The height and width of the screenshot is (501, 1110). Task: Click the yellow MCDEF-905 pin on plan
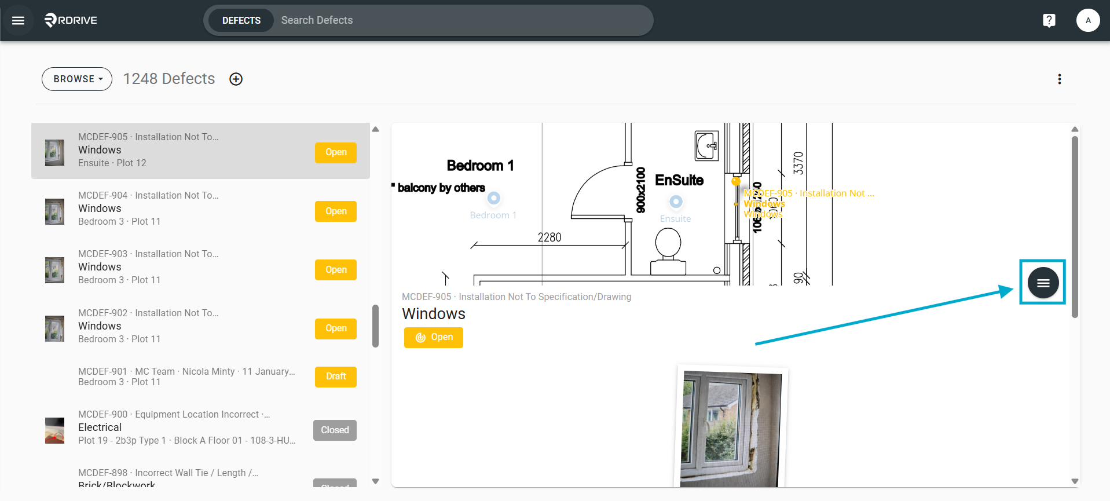pos(736,181)
